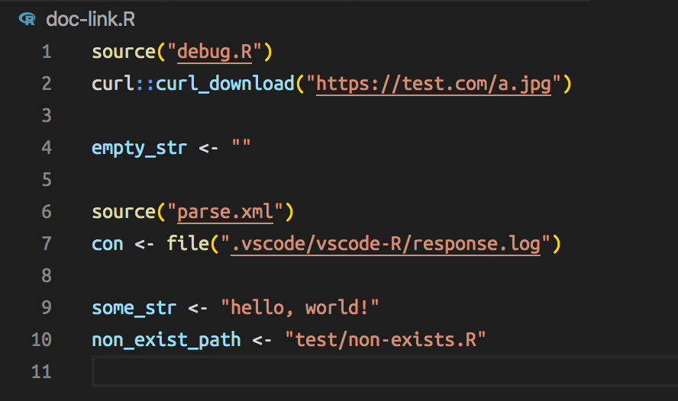
Task: Click line number 7 in gutter
Action: coord(47,244)
